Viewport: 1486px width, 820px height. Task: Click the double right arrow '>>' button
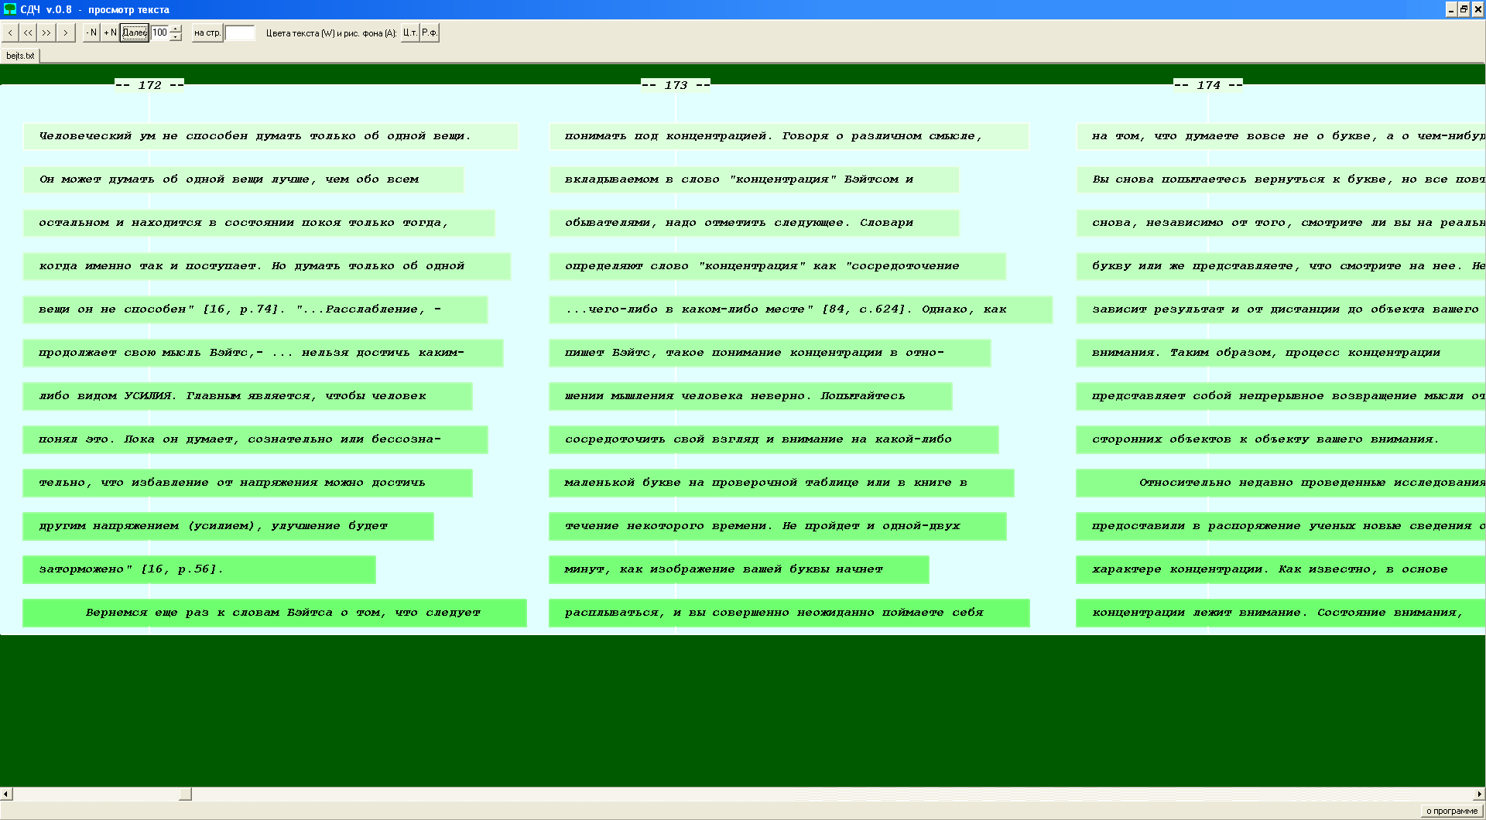pos(47,32)
